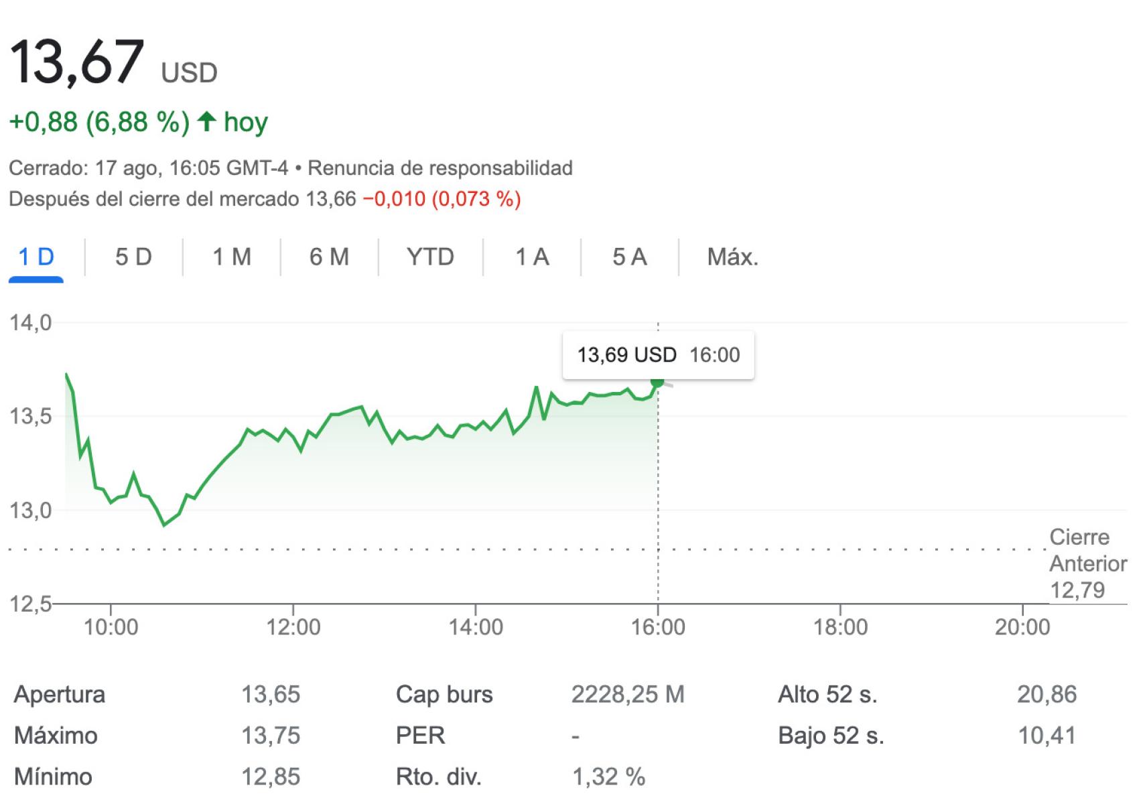Click the 18:00 time axis label

tap(840, 627)
